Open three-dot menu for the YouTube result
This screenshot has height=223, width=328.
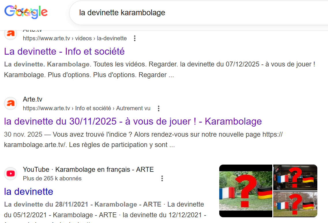[x=162, y=178]
